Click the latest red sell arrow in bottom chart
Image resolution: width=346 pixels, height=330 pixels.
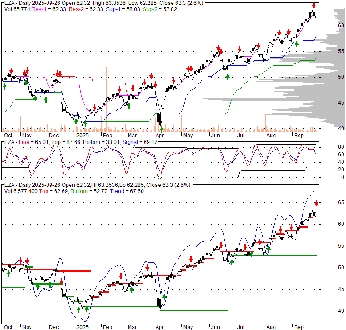pos(316,203)
